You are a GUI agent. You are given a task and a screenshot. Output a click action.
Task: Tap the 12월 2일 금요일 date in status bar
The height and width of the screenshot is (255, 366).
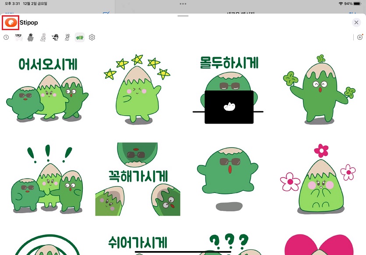pos(35,4)
